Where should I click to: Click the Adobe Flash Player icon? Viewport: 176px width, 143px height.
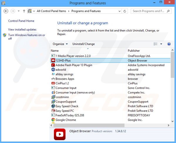(53, 65)
